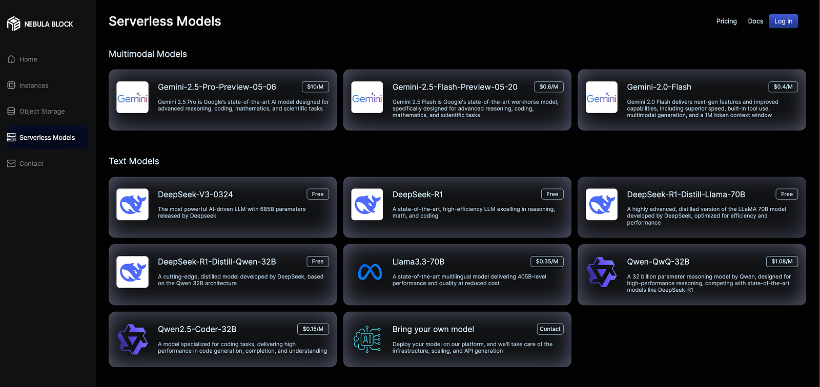Viewport: 820px width, 387px height.
Task: Click the 'Deploy your model on our platform' description
Action: [x=473, y=348]
